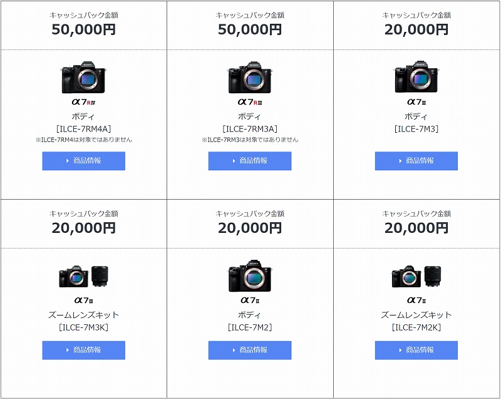Click the α7 II body camera image
501x400 pixels.
click(250, 275)
